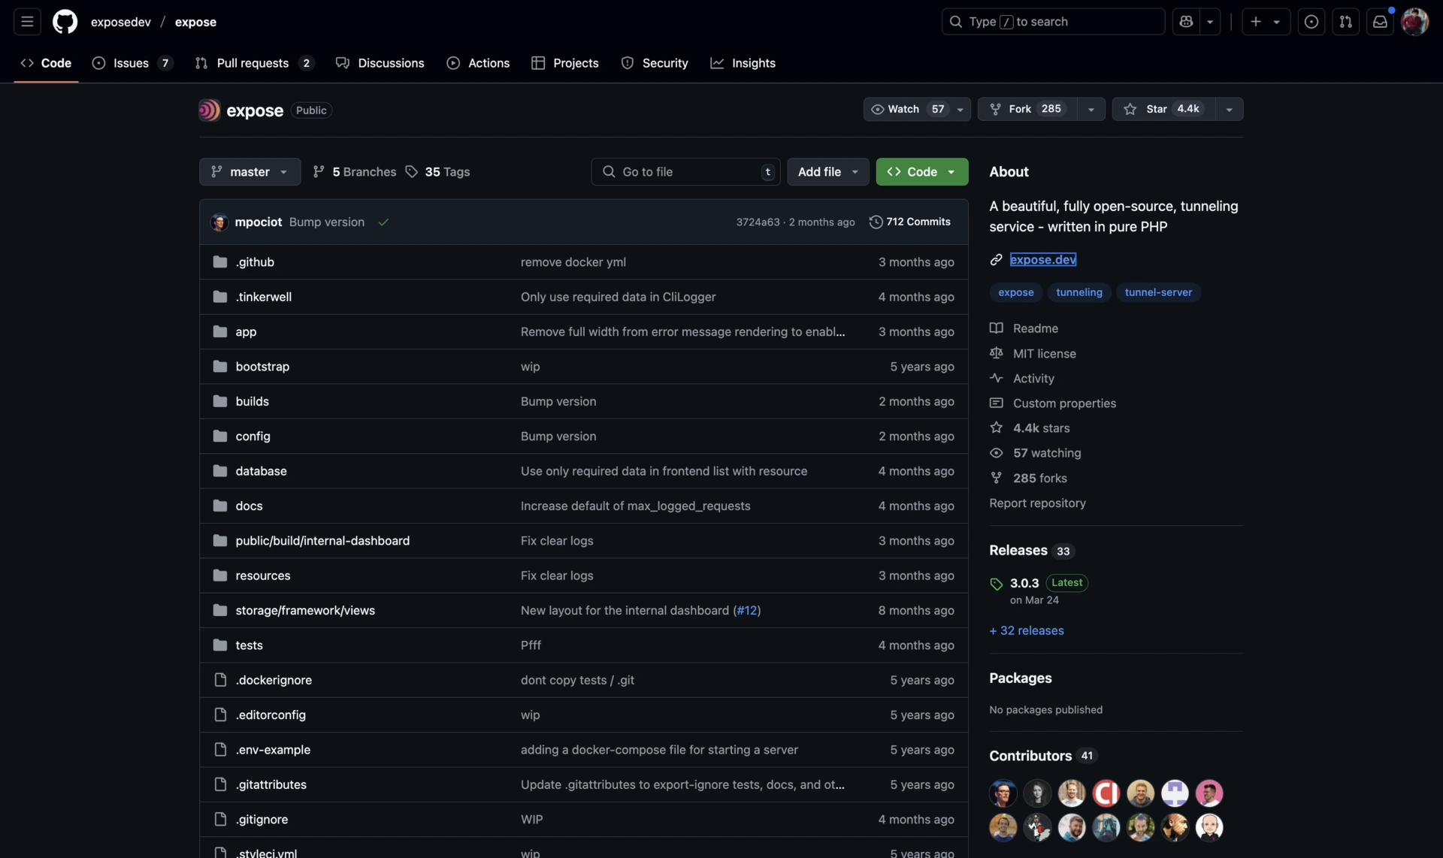Open commit hash 3724a63

[x=758, y=222]
